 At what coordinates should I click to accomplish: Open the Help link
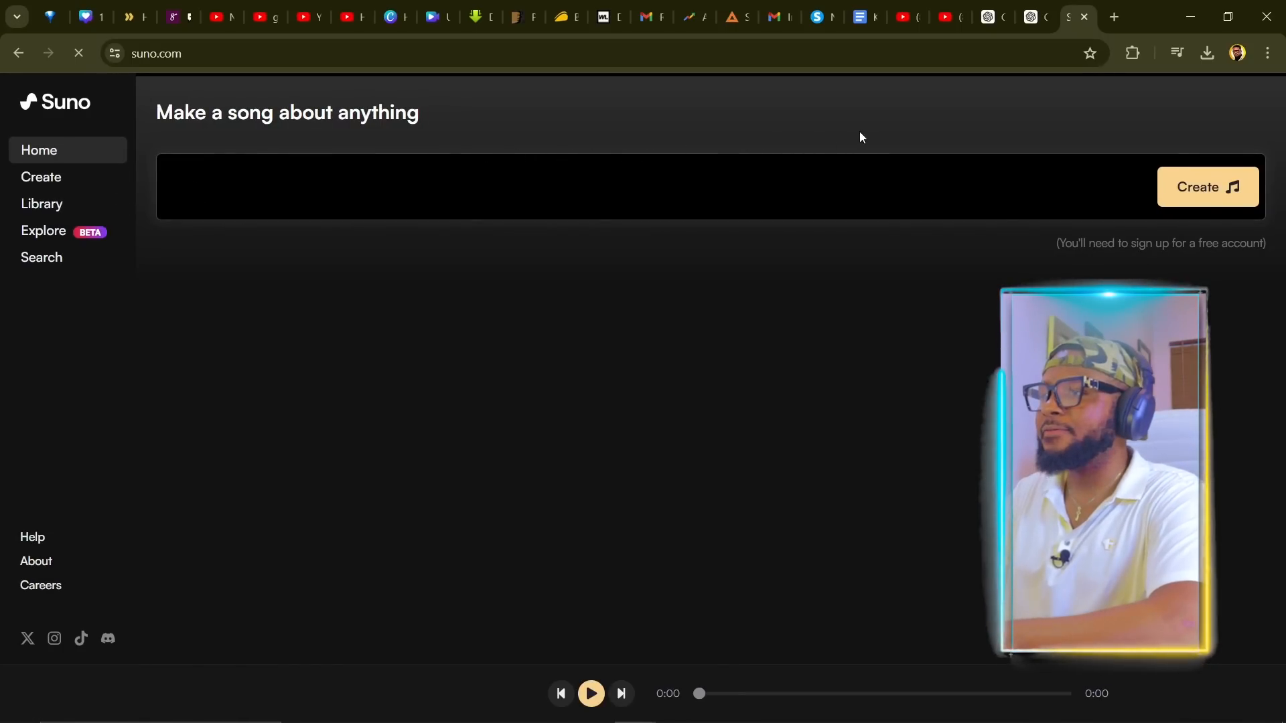click(x=32, y=537)
